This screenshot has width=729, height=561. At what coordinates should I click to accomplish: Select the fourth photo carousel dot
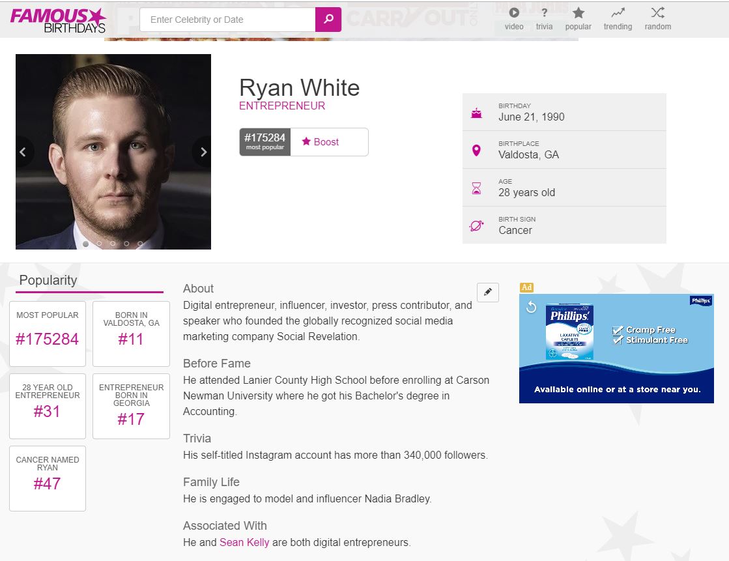coord(126,244)
